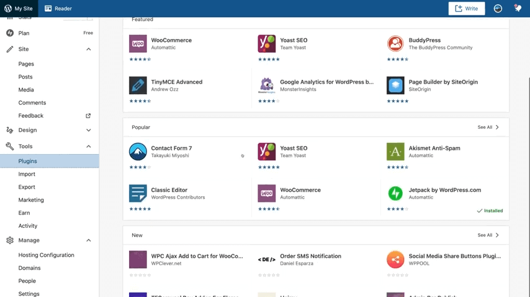Open Comments in the sidebar

tap(32, 103)
